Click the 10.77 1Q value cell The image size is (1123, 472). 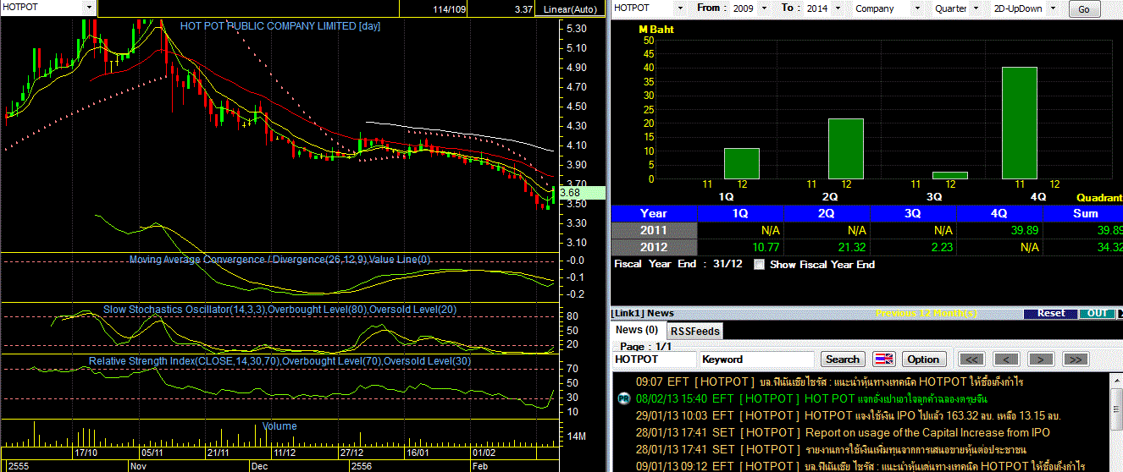pos(740,247)
